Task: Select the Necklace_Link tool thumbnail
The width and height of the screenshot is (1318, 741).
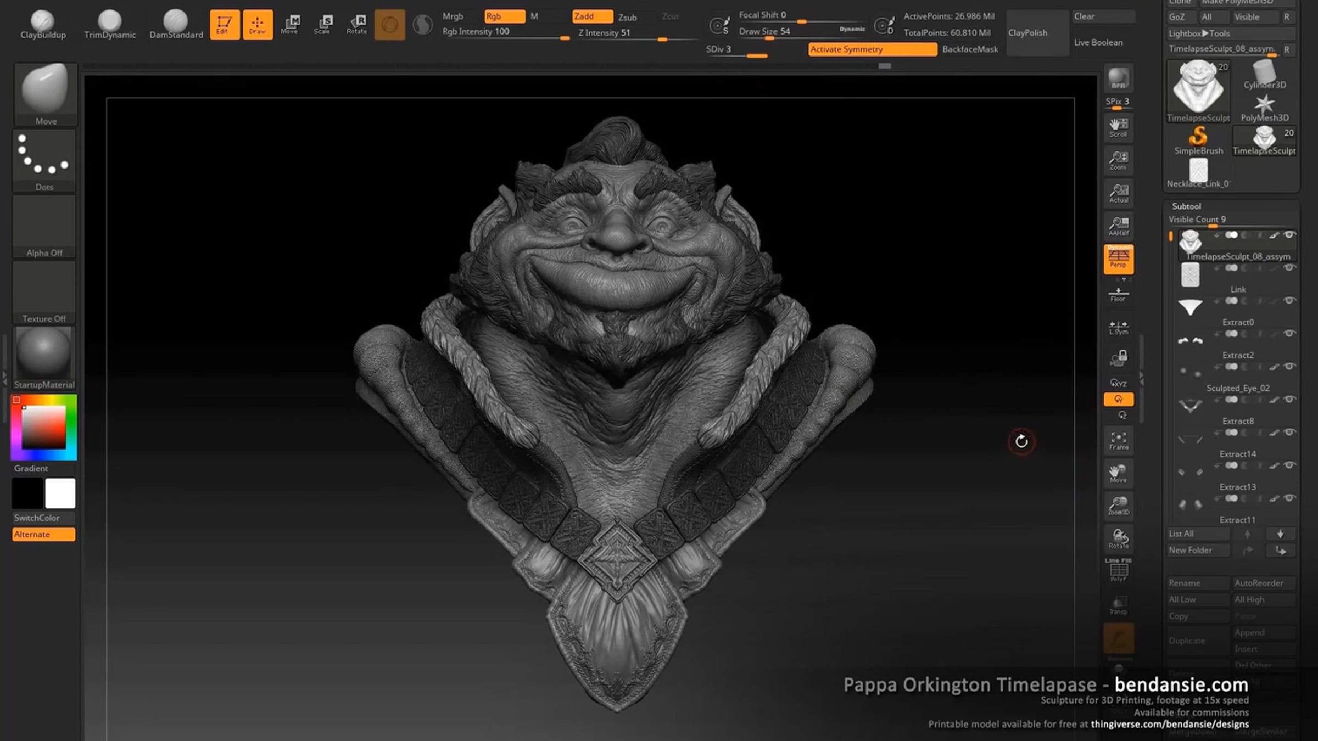Action: (x=1198, y=173)
